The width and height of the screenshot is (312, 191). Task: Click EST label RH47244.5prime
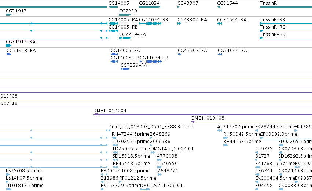tap(131, 134)
